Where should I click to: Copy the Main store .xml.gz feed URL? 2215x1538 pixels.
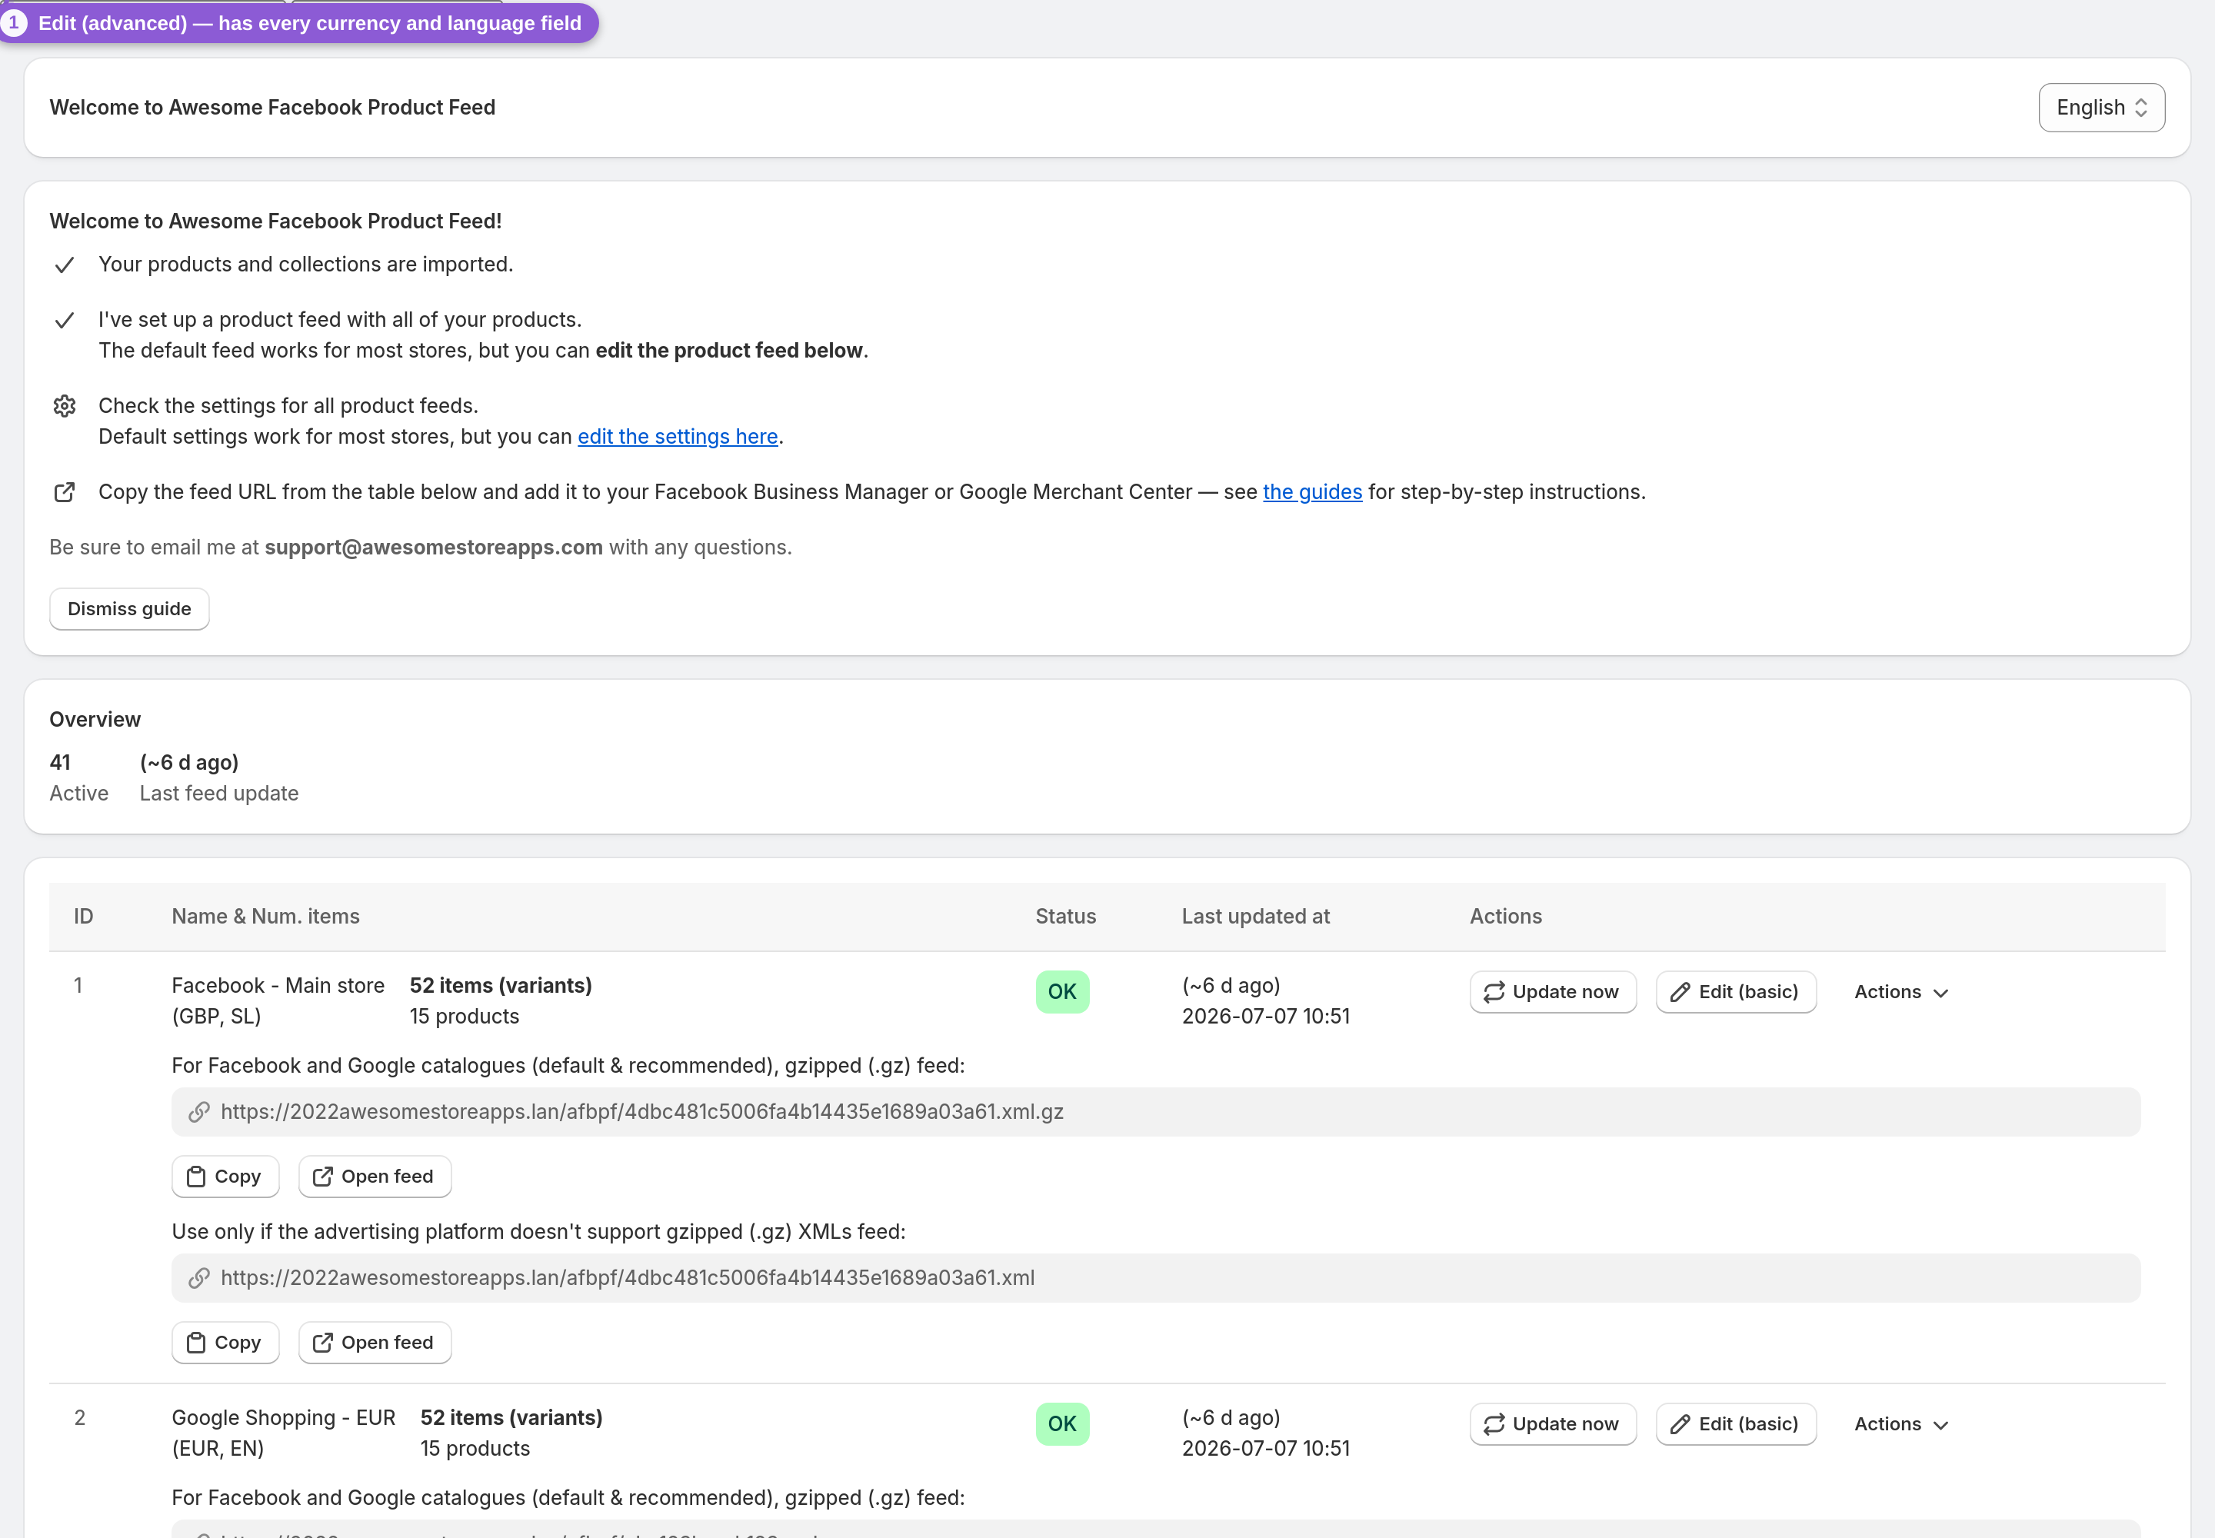(225, 1177)
